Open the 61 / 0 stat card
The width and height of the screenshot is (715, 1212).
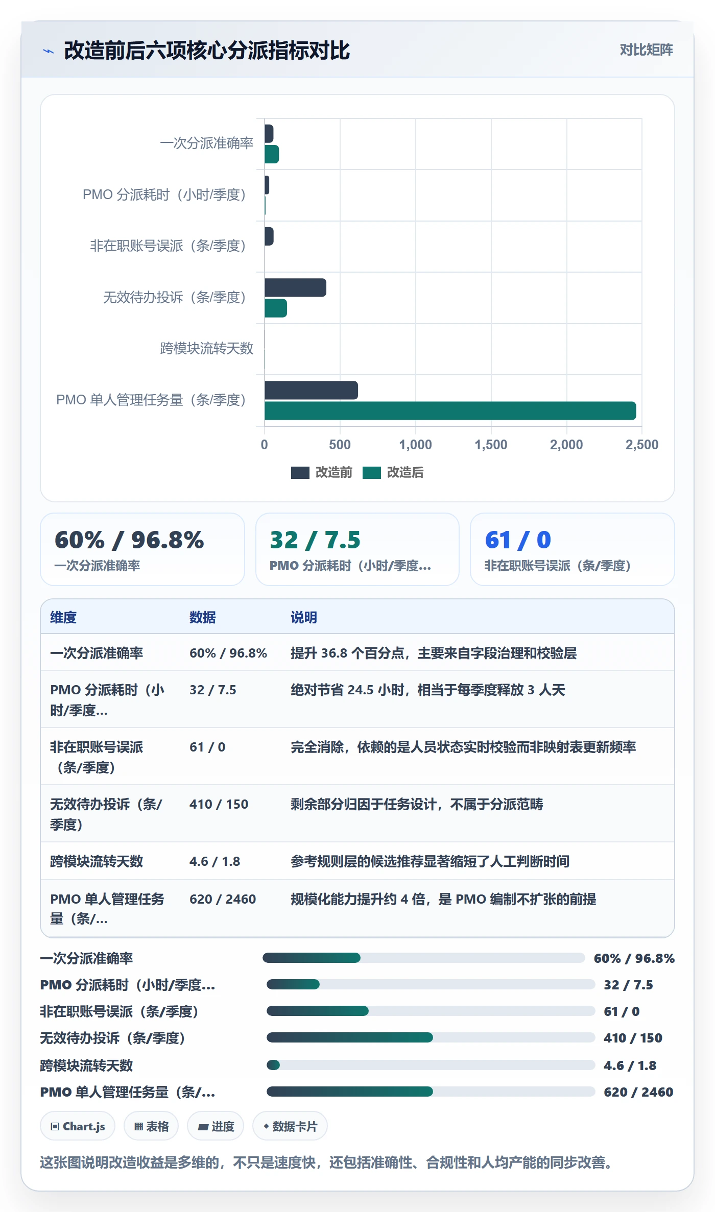573,549
